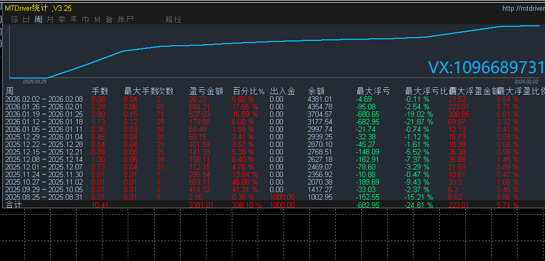
Task: Open the 季 quarterly tab
Action: click(x=62, y=19)
